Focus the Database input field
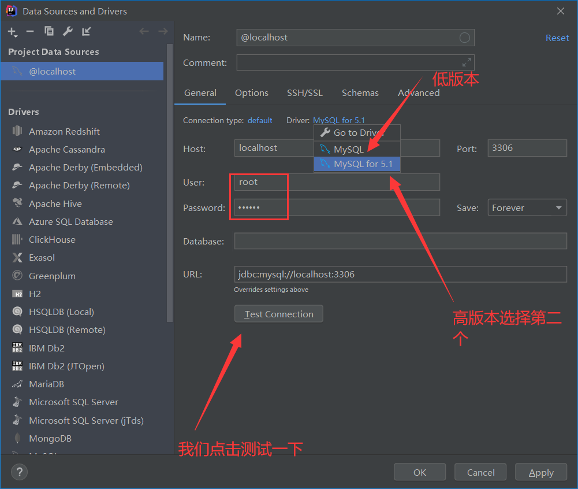This screenshot has width=578, height=489. tap(400, 241)
